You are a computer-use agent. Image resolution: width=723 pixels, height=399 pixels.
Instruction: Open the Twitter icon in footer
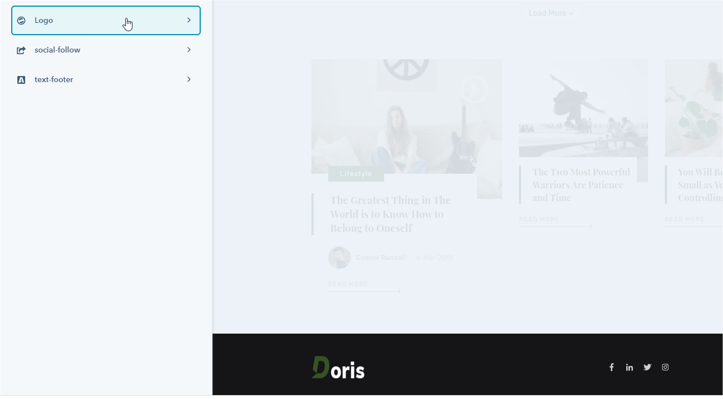[x=648, y=367]
